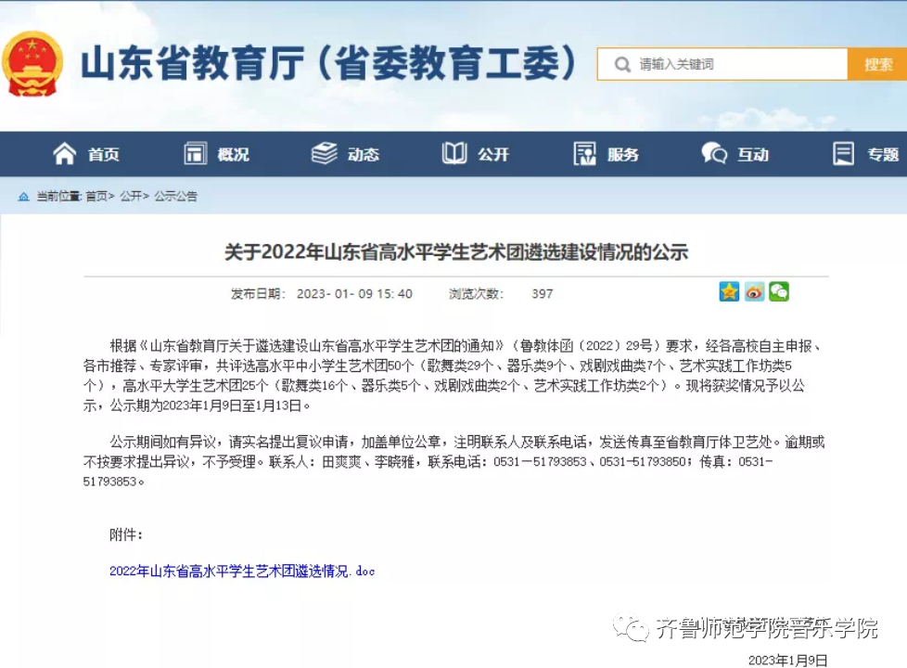Download the 2022年山东省高水平学生艺术团遴选情况.doc attachment
907x668 pixels.
[x=242, y=572]
